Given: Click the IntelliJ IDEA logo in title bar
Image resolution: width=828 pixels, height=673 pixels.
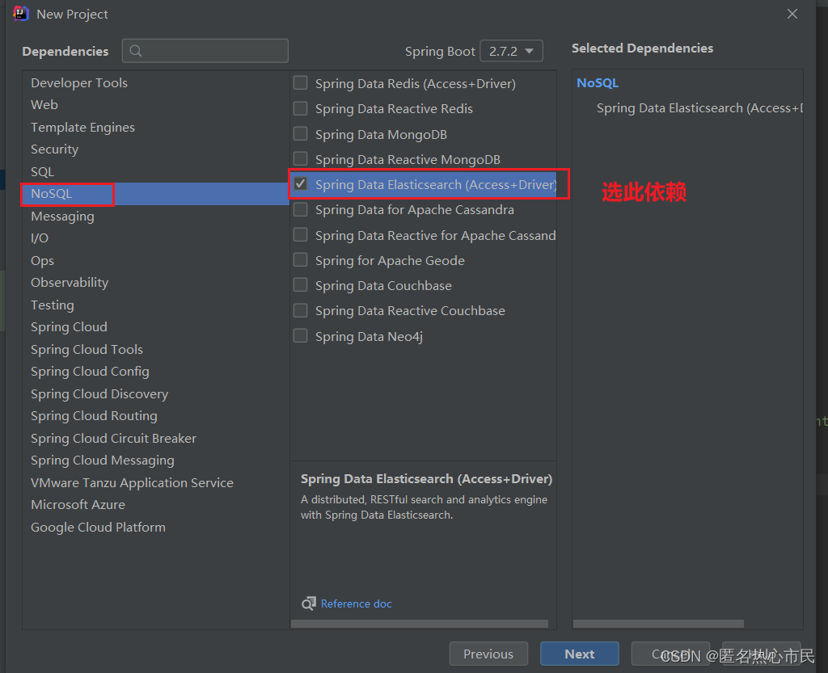Looking at the screenshot, I should 19,13.
